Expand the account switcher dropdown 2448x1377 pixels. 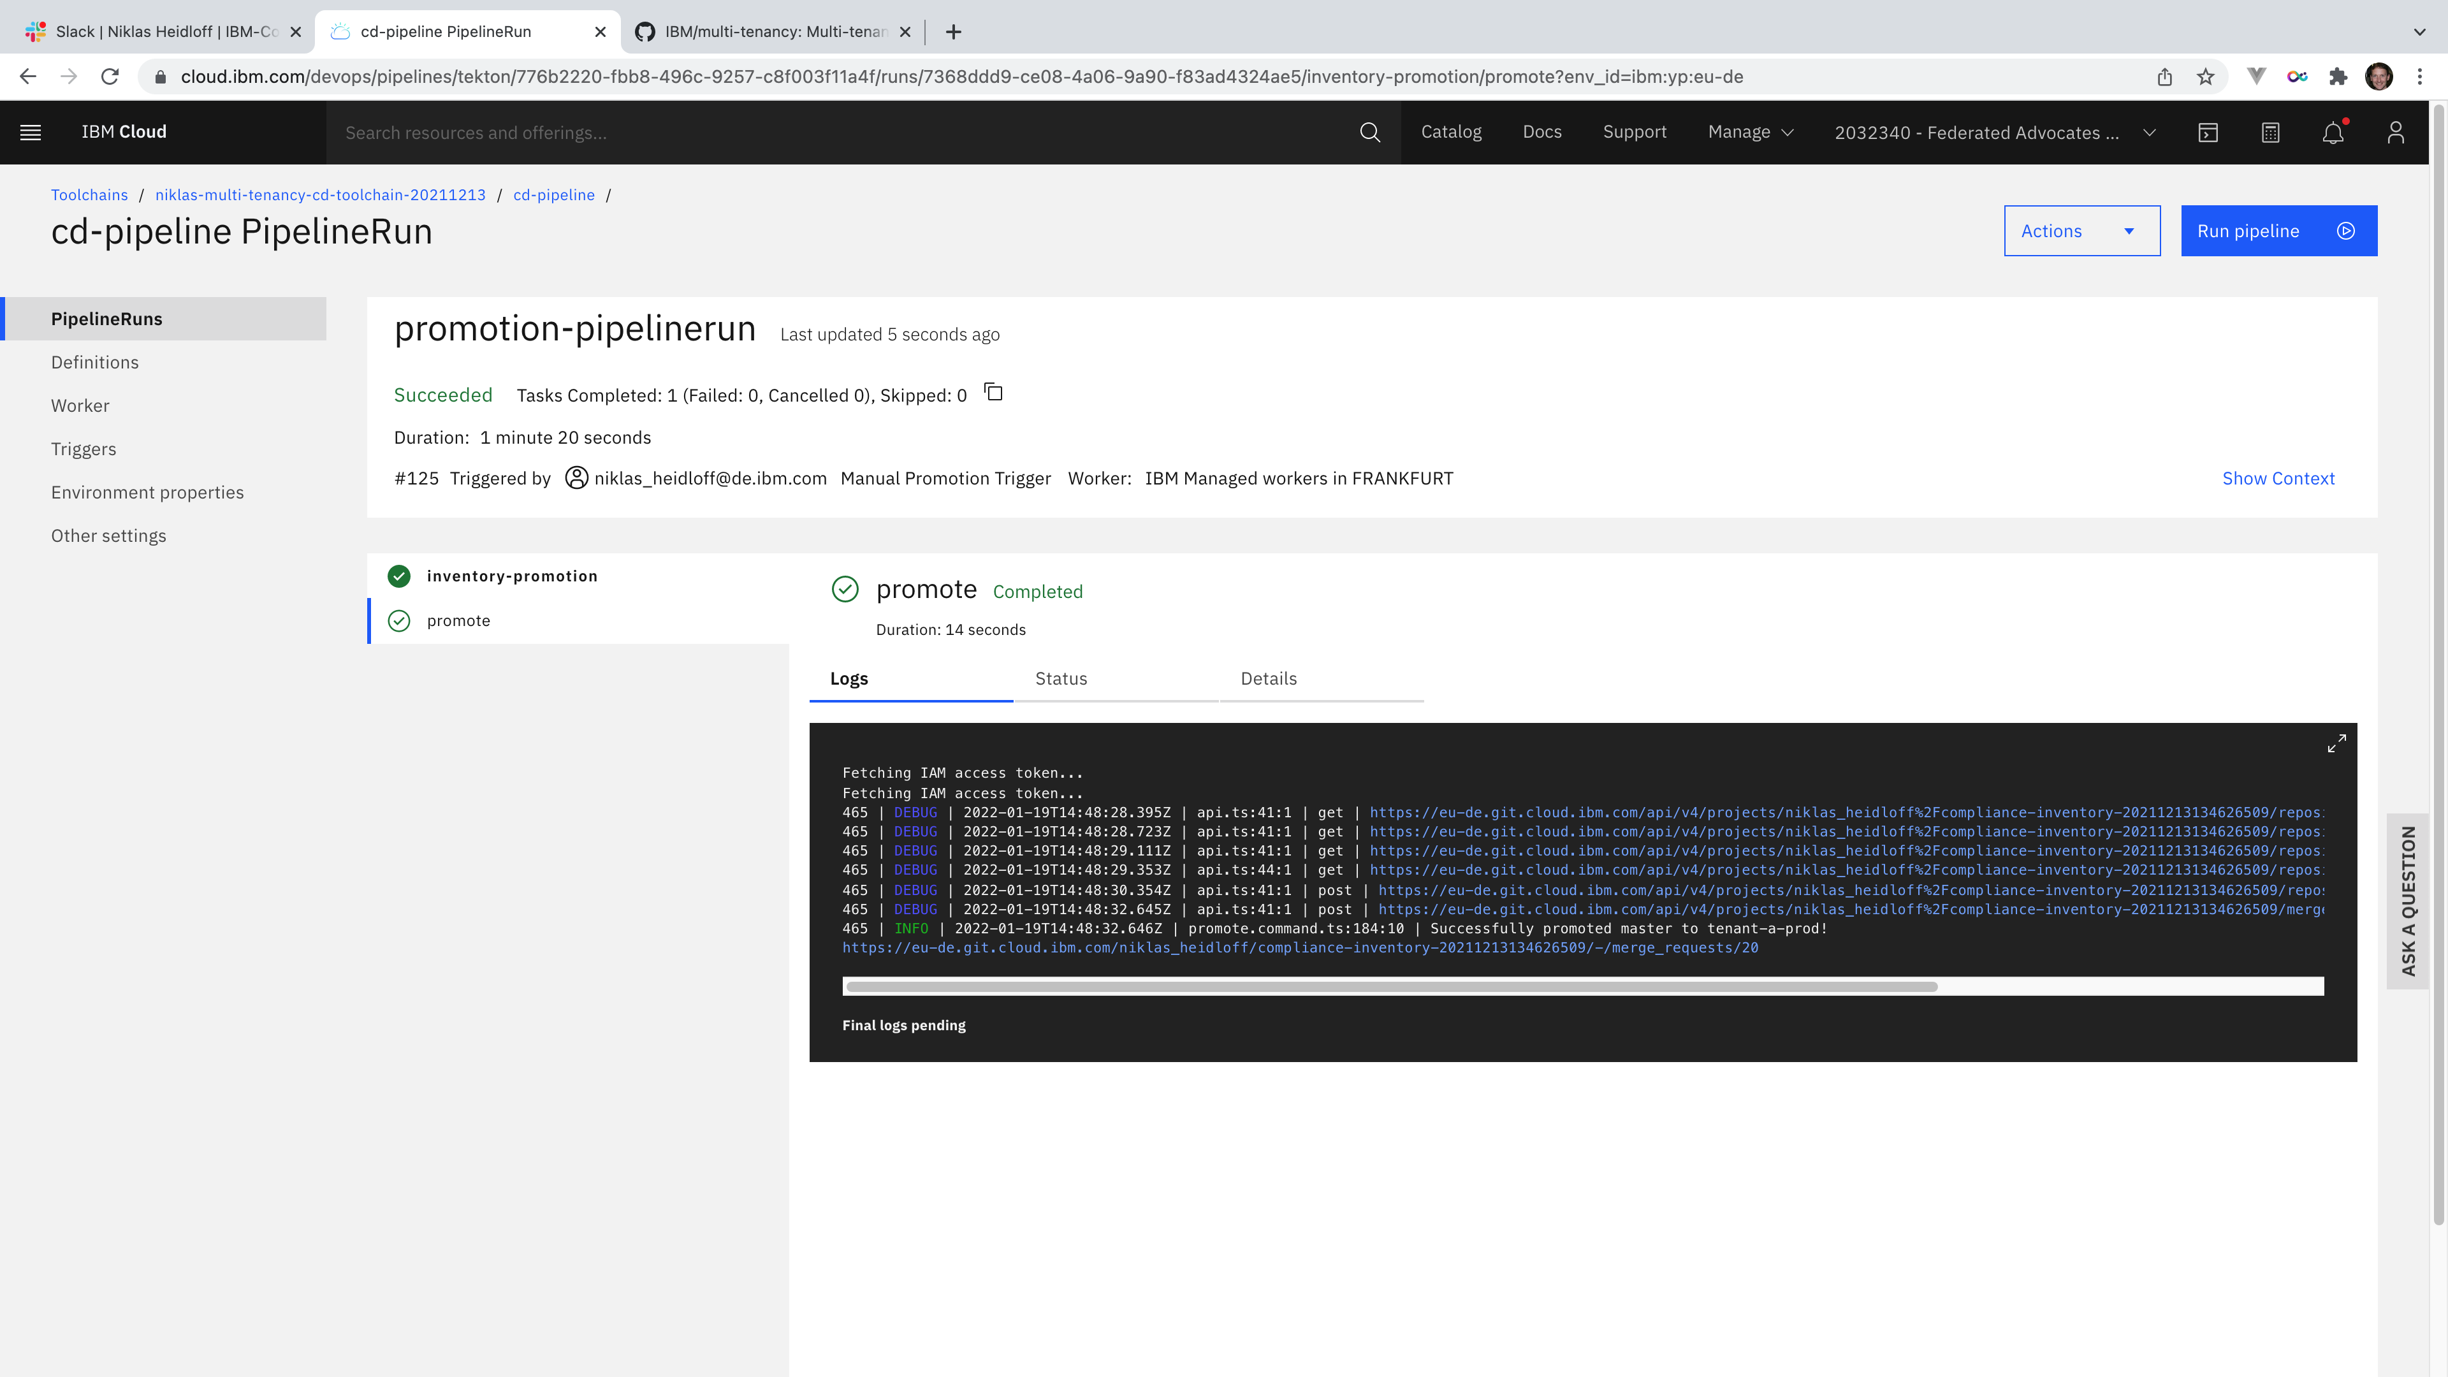[1993, 132]
